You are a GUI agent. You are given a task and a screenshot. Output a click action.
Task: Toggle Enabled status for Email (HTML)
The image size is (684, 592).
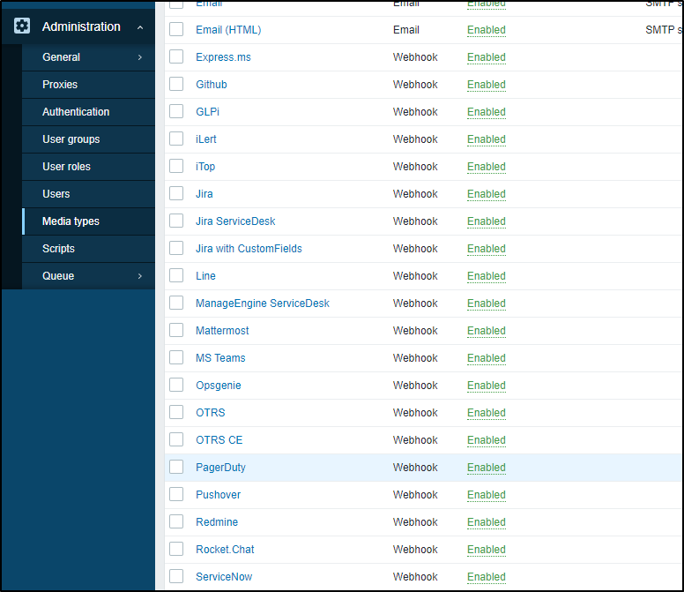click(x=487, y=30)
